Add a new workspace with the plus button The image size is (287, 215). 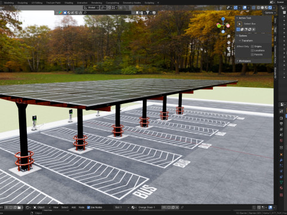pos(158,3)
